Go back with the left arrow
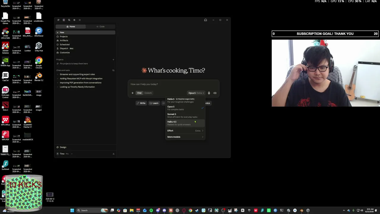 coord(75,20)
